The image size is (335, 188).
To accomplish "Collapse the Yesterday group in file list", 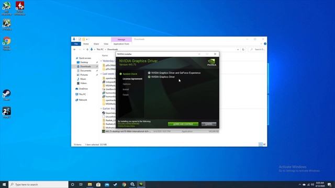I will click(x=101, y=61).
